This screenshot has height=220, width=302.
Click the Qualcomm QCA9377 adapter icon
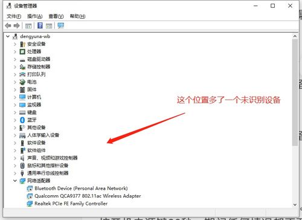(x=30, y=196)
